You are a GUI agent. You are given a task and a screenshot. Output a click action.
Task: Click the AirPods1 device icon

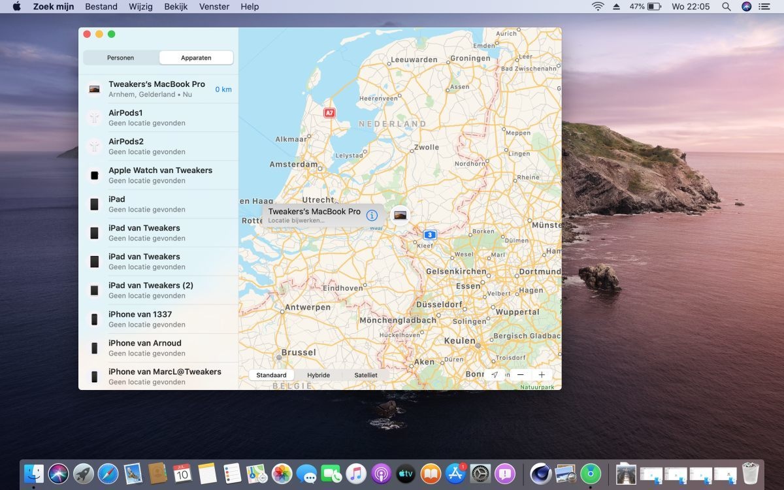(x=95, y=118)
